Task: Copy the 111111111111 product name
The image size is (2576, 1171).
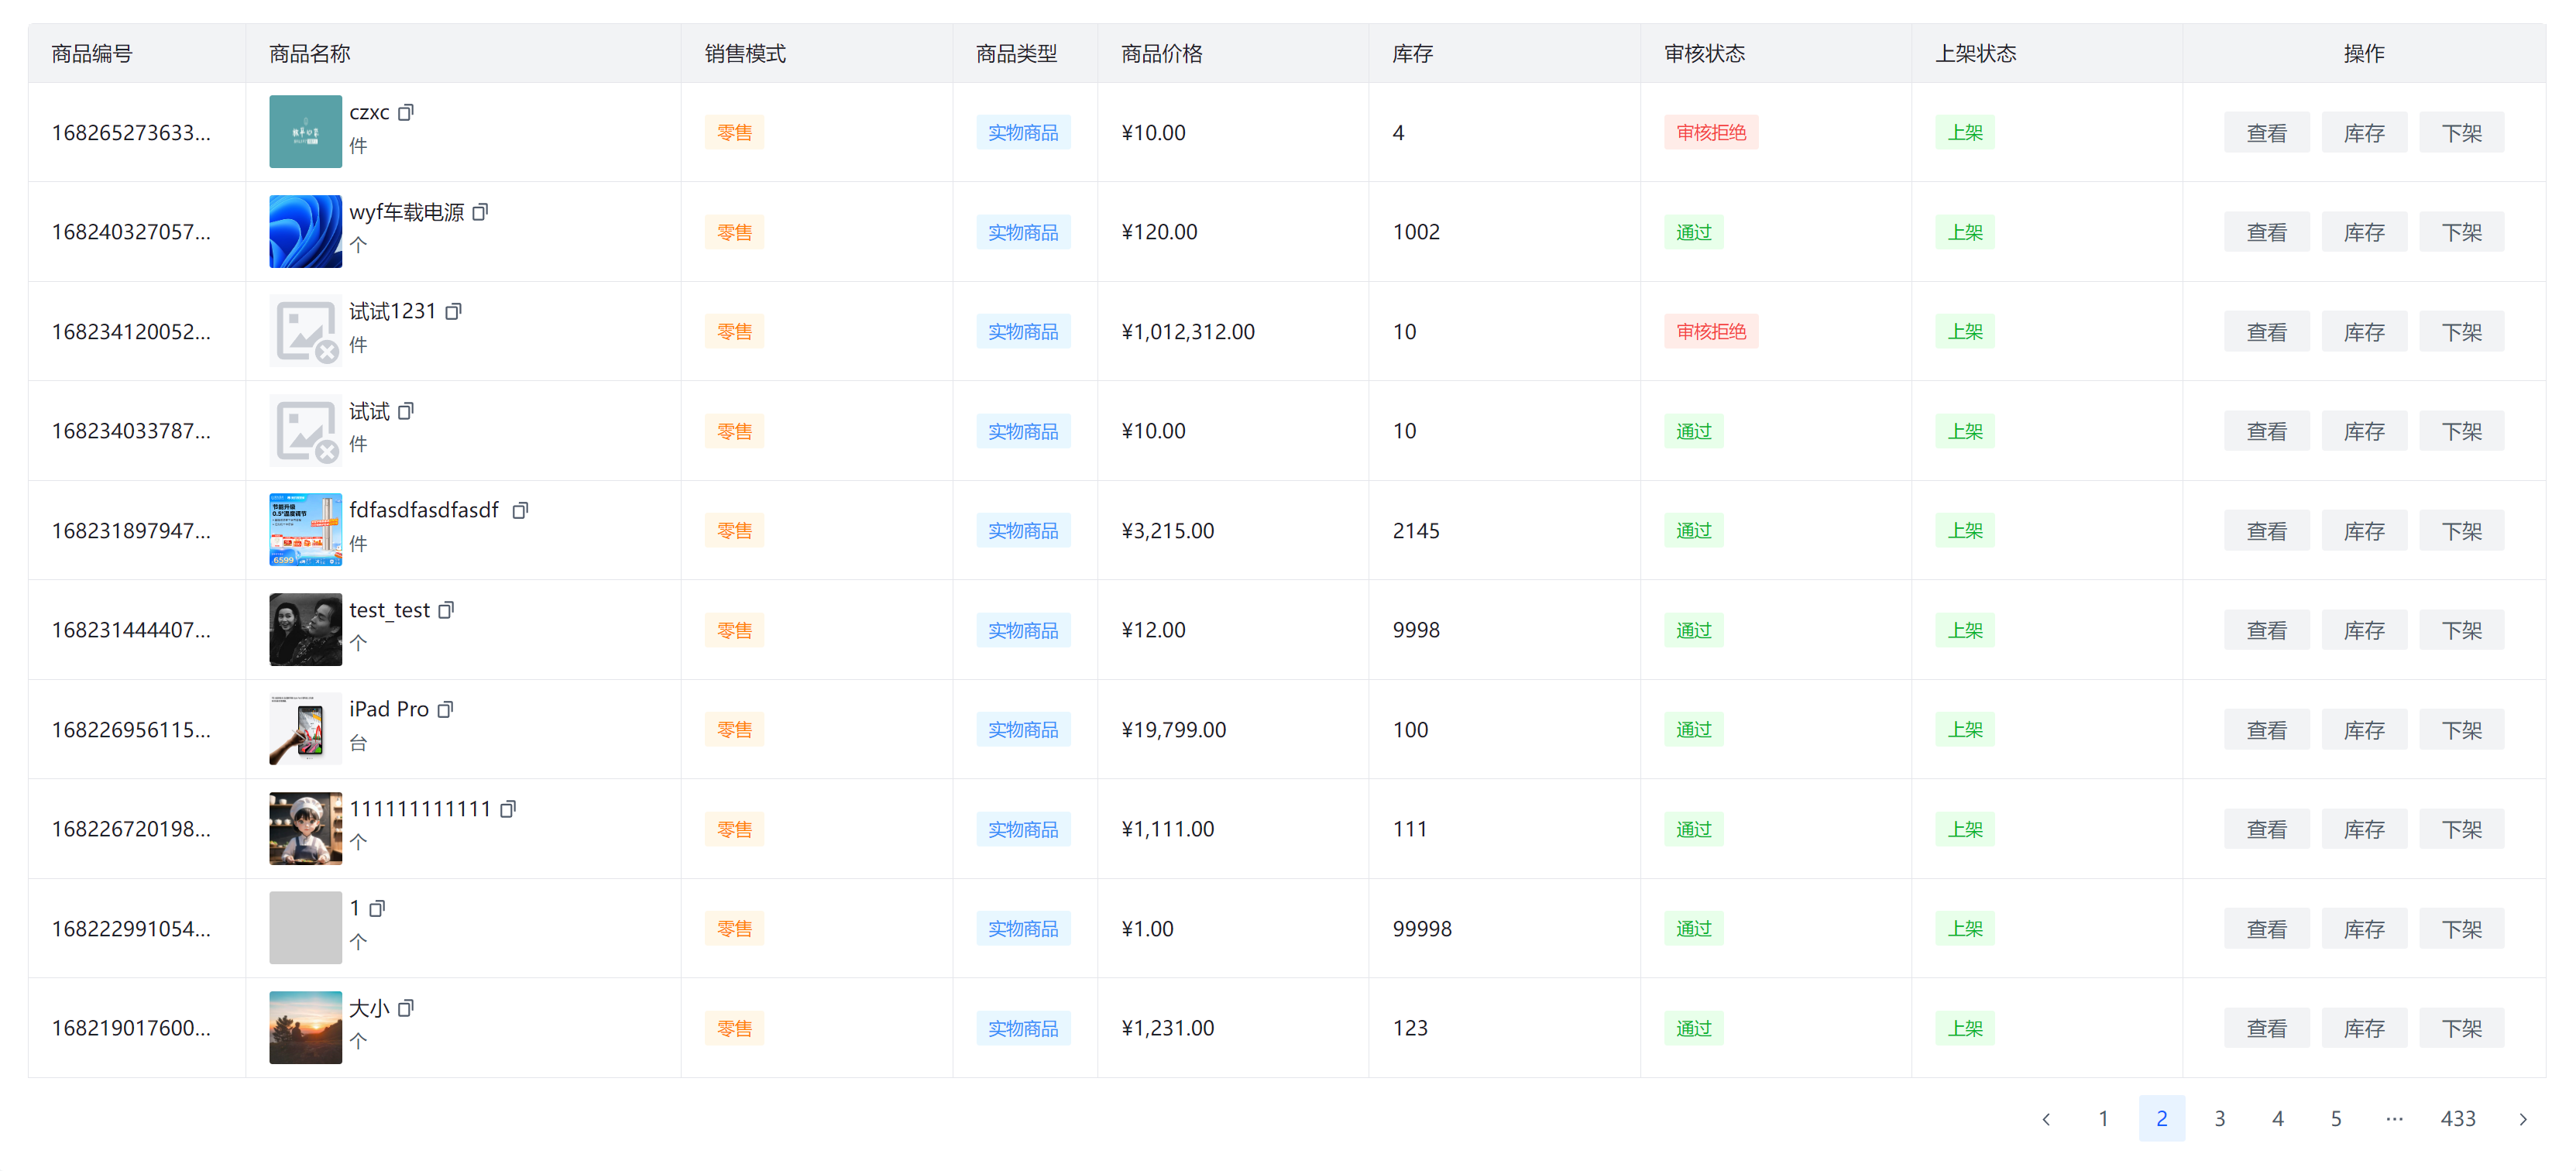Action: click(x=508, y=809)
